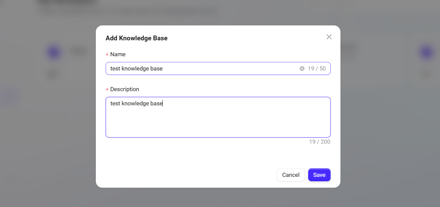Screen dimensions: 440x207
Task: Clear the Name field with the x icon
Action: coord(302,68)
